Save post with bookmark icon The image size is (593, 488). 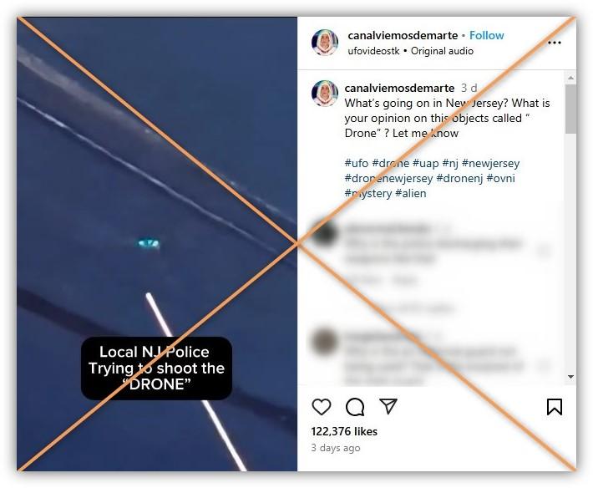point(555,407)
